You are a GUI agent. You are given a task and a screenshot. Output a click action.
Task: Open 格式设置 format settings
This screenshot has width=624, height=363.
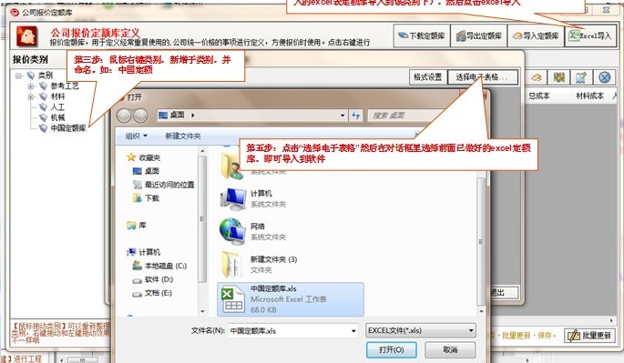pyautogui.click(x=428, y=77)
